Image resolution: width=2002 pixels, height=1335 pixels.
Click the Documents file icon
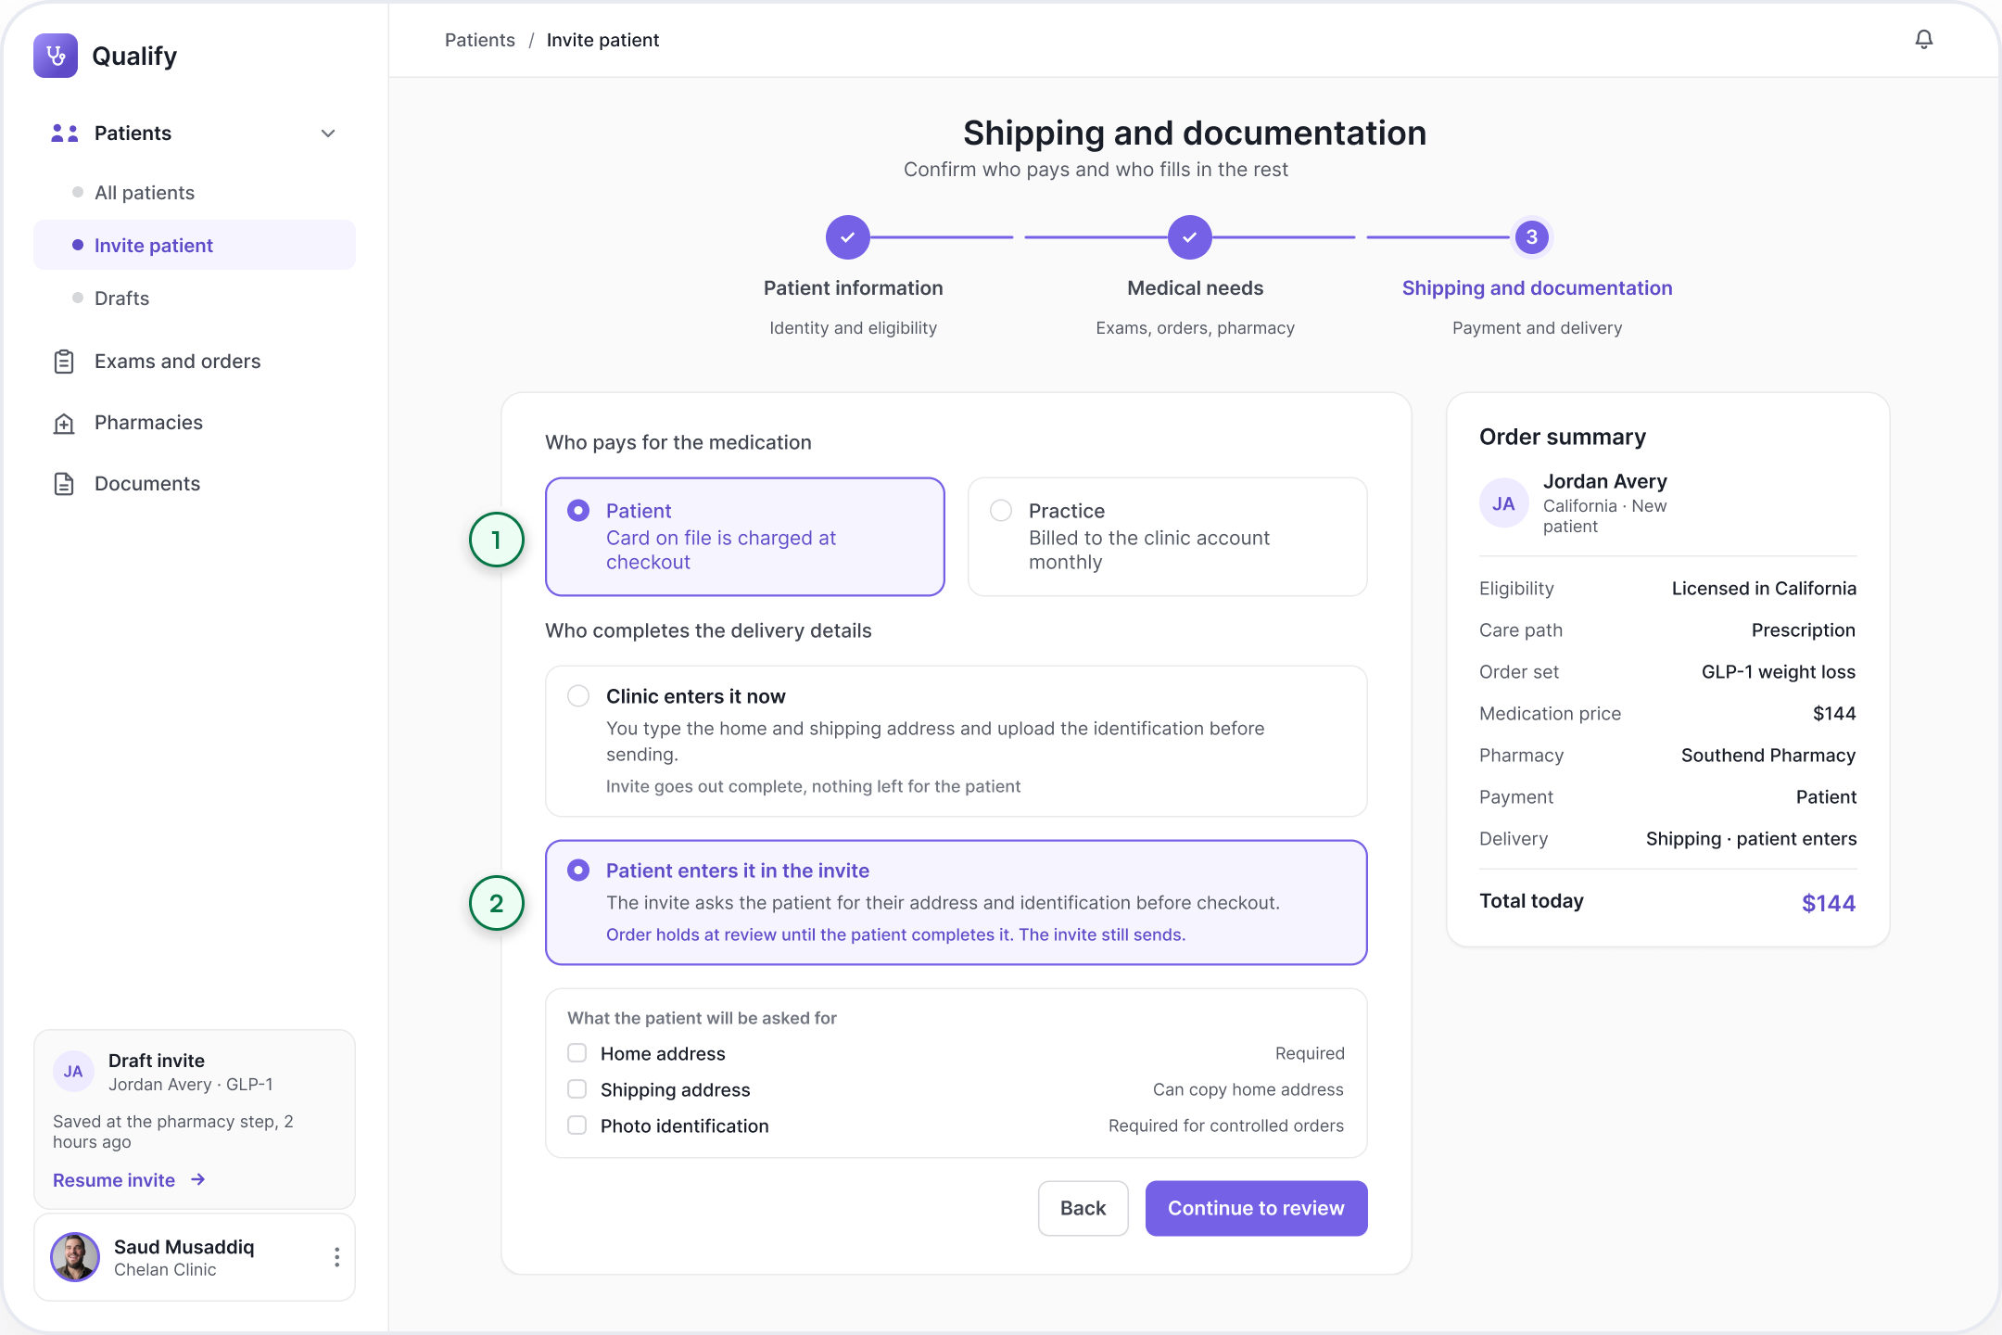tap(64, 484)
